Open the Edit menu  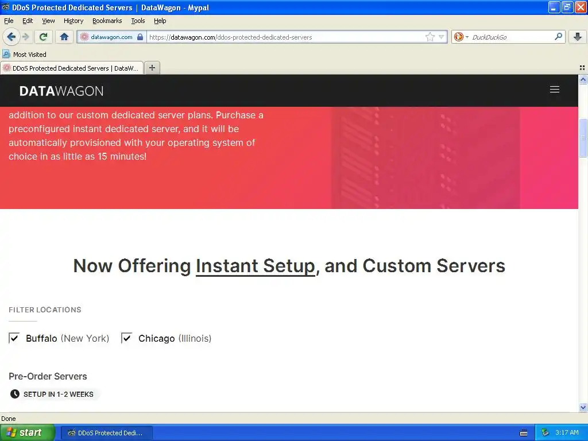(x=28, y=21)
